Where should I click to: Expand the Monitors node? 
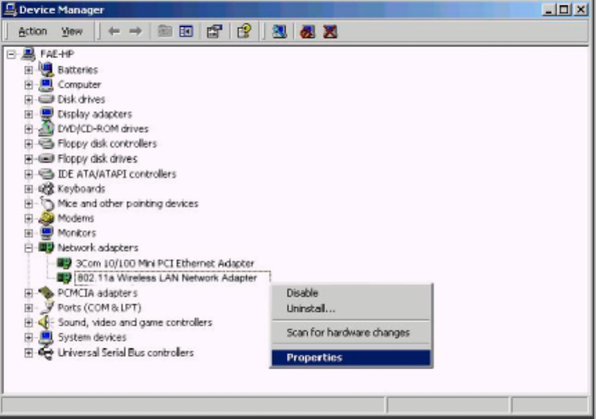tap(28, 233)
